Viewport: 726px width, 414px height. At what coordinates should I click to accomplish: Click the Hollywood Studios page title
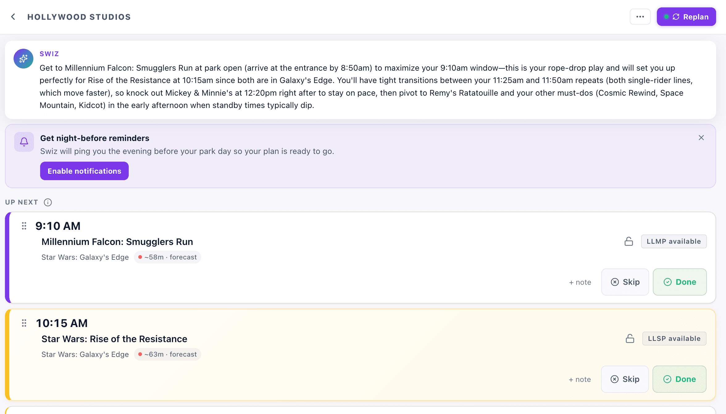(79, 17)
